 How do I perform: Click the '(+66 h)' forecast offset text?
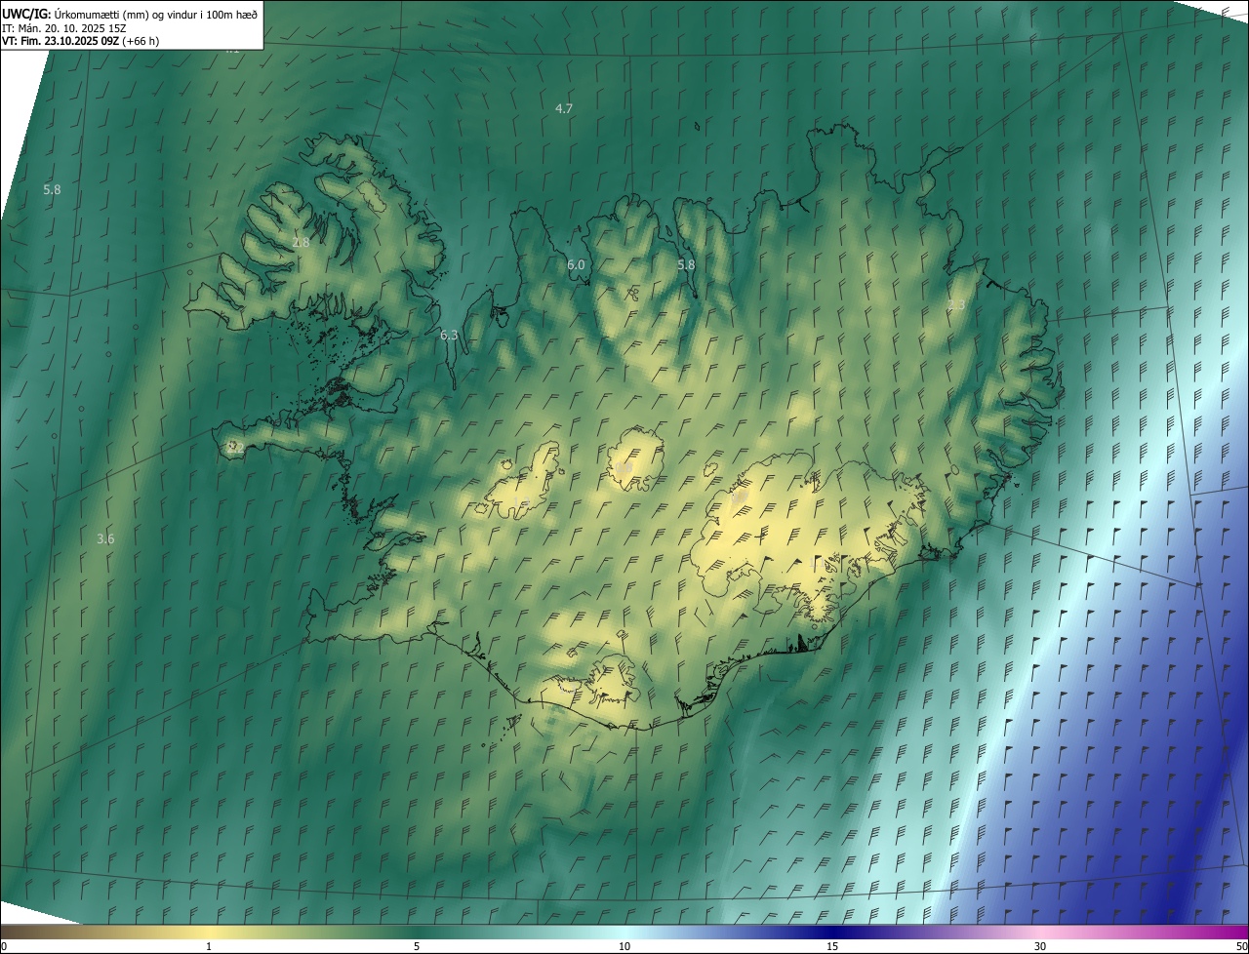pos(141,41)
